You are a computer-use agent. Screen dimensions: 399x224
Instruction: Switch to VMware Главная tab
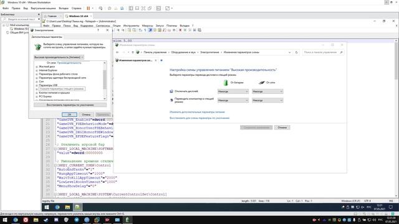click(52, 16)
